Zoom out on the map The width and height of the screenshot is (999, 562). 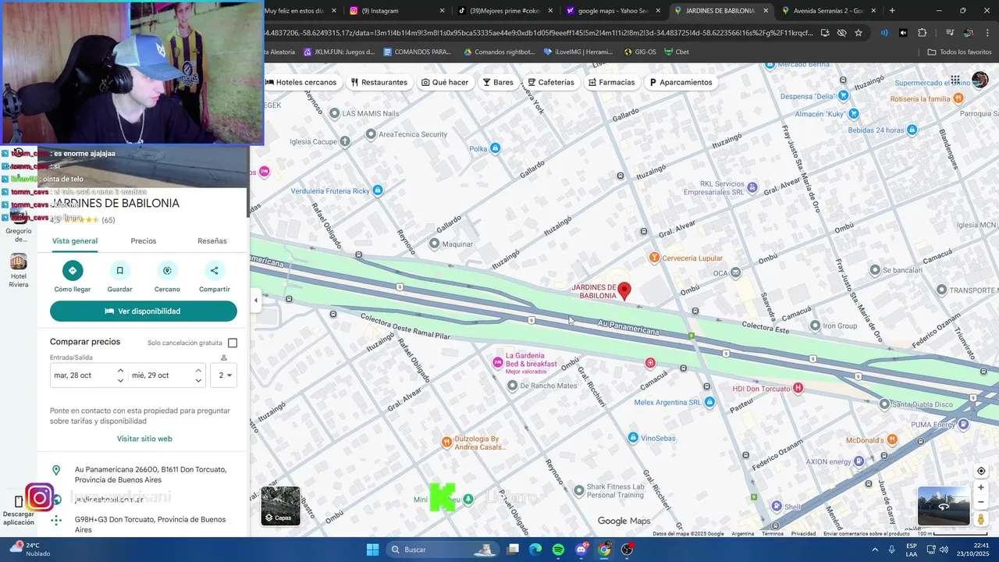coord(981,502)
